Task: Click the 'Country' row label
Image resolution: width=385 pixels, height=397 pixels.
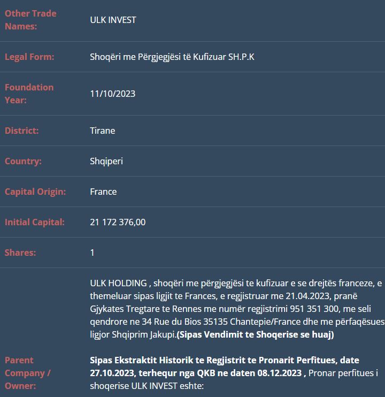Action: click(x=23, y=161)
